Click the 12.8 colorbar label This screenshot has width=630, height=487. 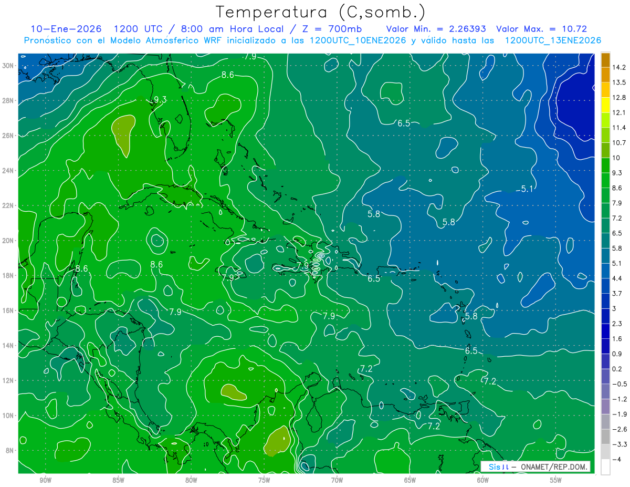click(619, 97)
